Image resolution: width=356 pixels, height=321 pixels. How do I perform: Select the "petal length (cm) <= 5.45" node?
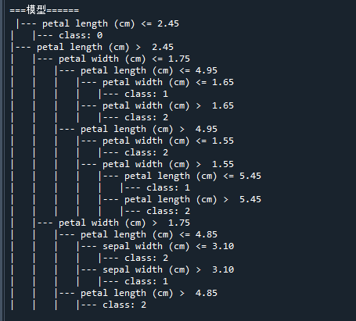[x=192, y=176]
